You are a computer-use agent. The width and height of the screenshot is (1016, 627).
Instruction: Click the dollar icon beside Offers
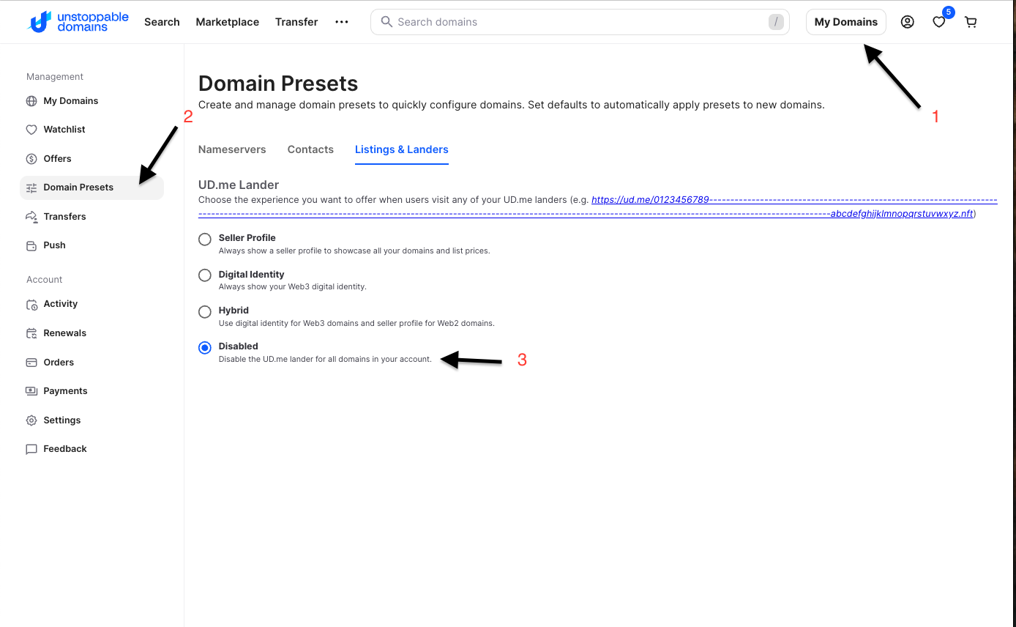click(x=31, y=159)
